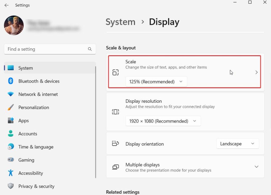Expand the Multiple displays section
The width and height of the screenshot is (271, 195).
coord(256,167)
